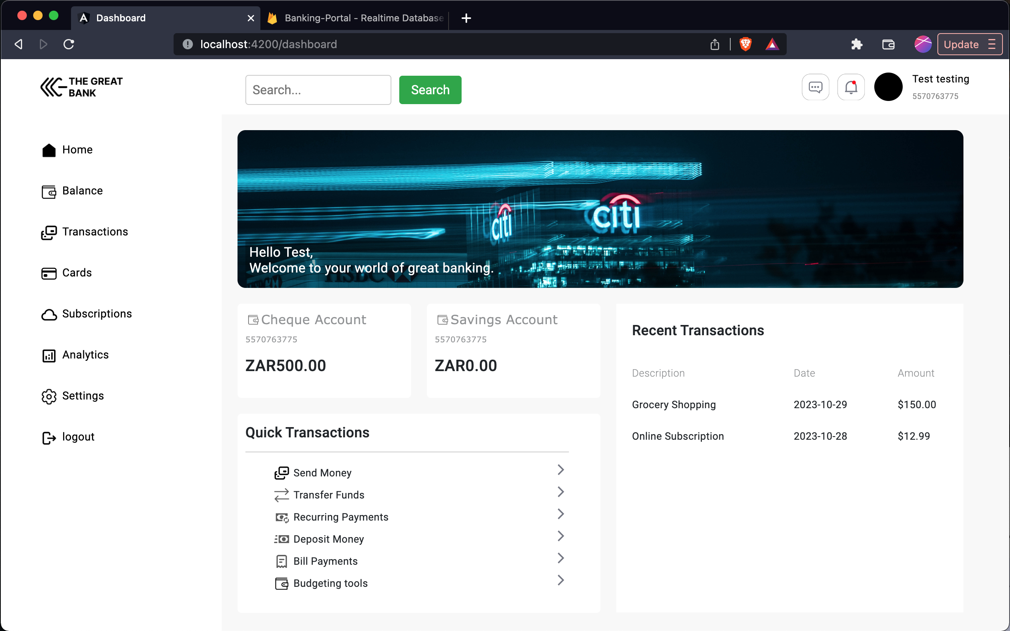Viewport: 1010px width, 631px height.
Task: Click inside the search input field
Action: click(318, 89)
